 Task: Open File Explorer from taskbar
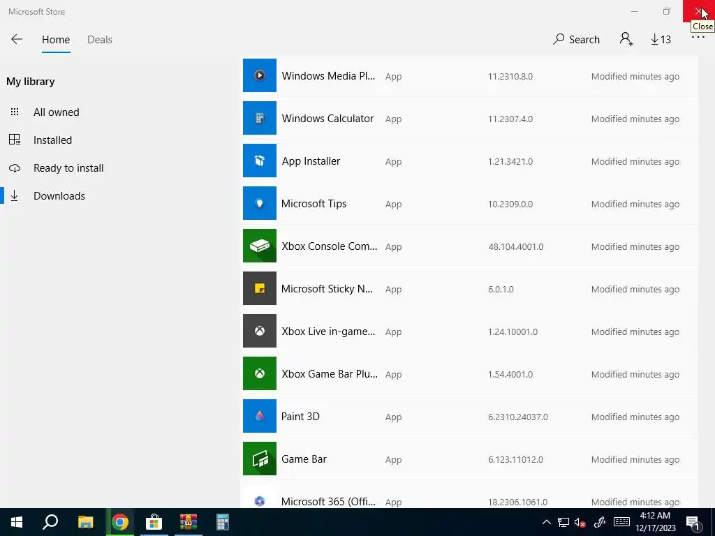[x=85, y=522]
